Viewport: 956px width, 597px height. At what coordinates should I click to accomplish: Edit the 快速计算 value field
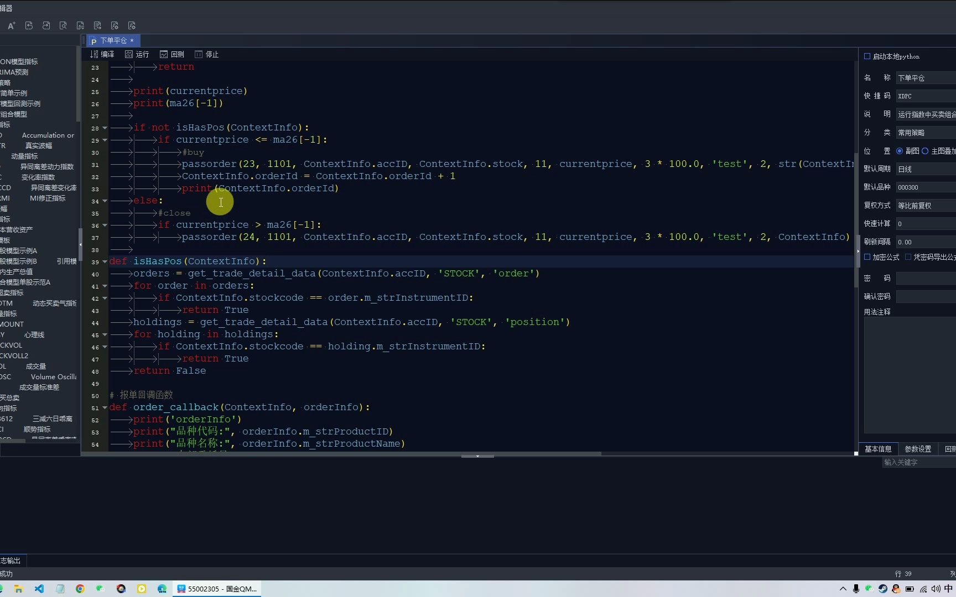click(926, 224)
